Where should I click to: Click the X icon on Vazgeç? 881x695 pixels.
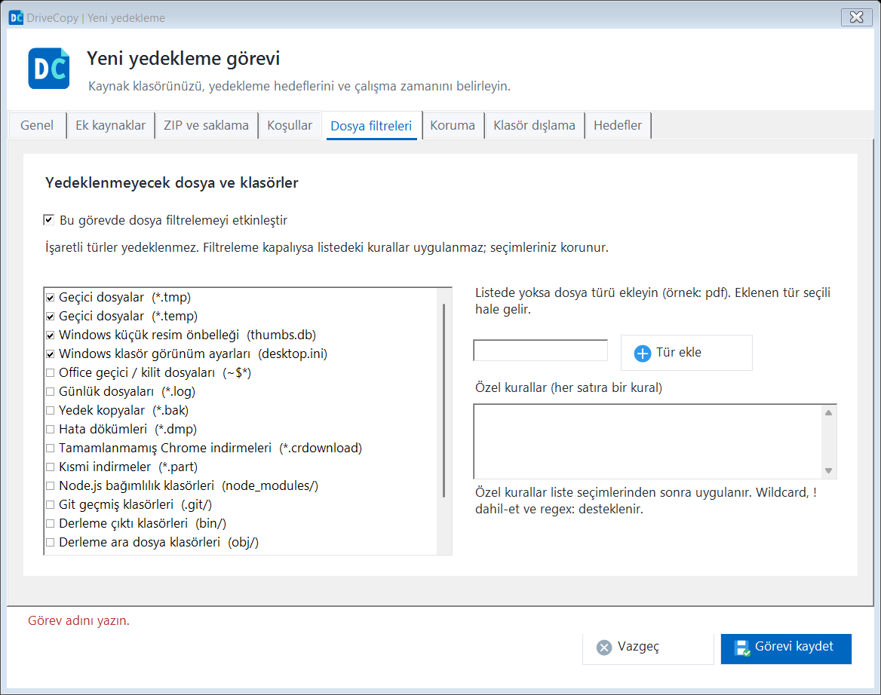pos(604,648)
